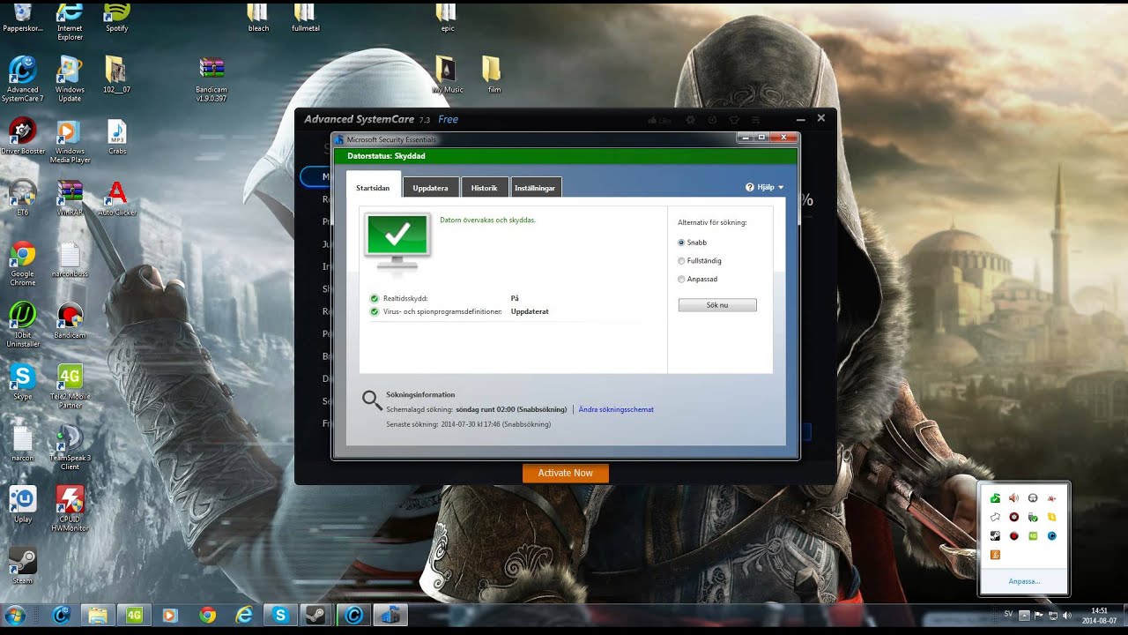Click the Action Center flag tray icon

1039,615
